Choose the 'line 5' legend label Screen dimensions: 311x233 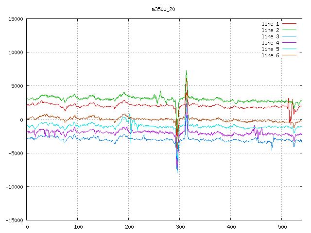coord(270,49)
